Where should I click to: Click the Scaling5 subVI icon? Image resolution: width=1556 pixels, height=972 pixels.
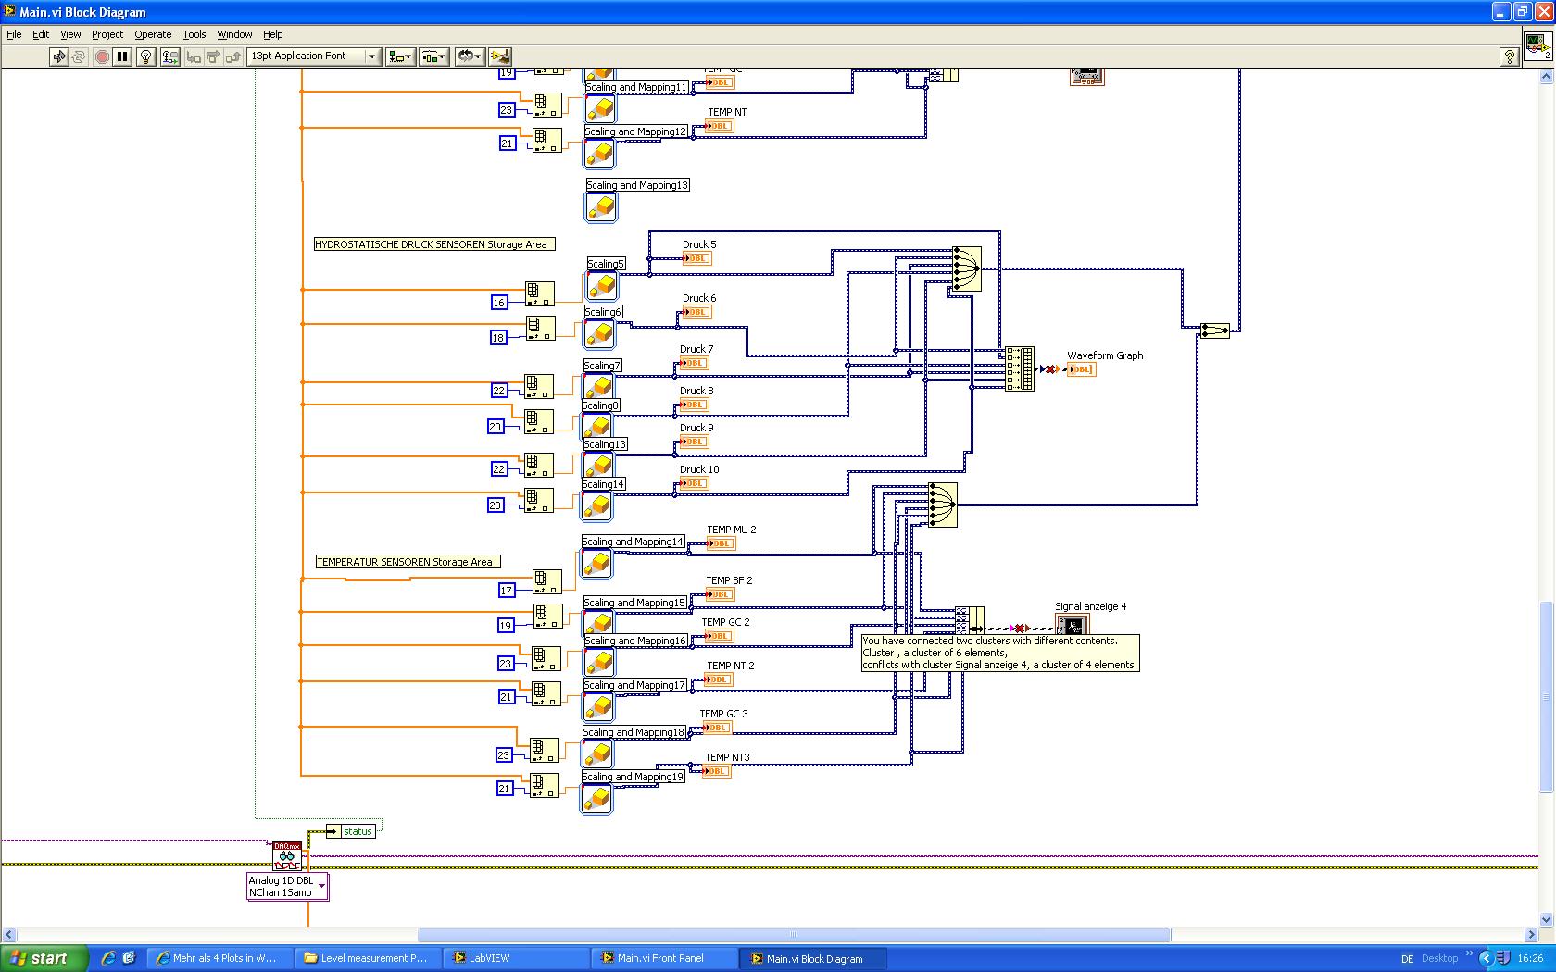pos(602,285)
